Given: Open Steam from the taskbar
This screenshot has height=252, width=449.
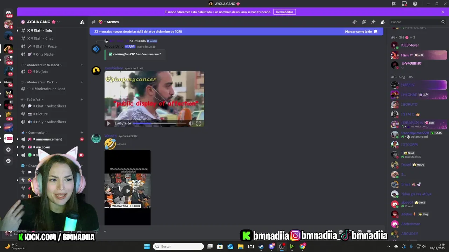Looking at the screenshot, I should point(261,246).
